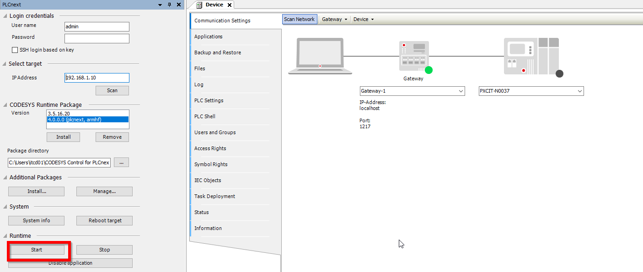This screenshot has height=272, width=643.
Task: Close the PLCnext panel
Action: tap(179, 5)
